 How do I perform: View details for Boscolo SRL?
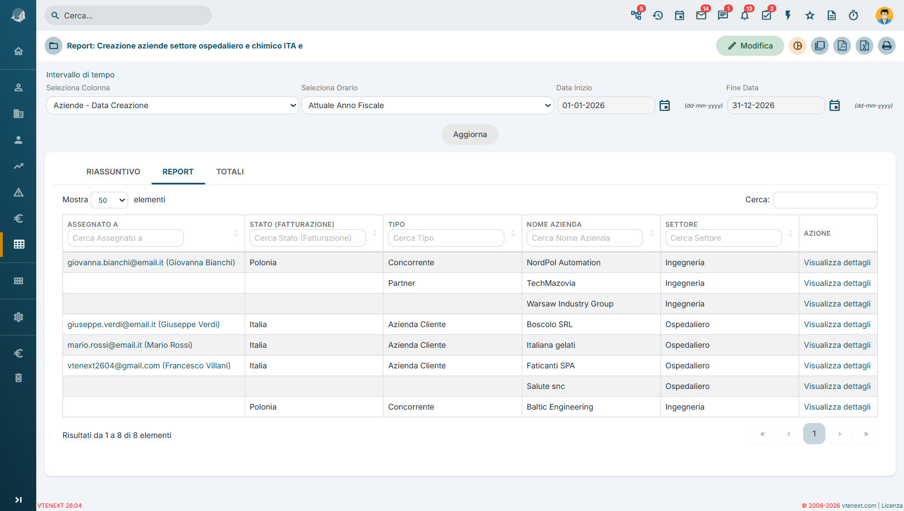coord(837,324)
